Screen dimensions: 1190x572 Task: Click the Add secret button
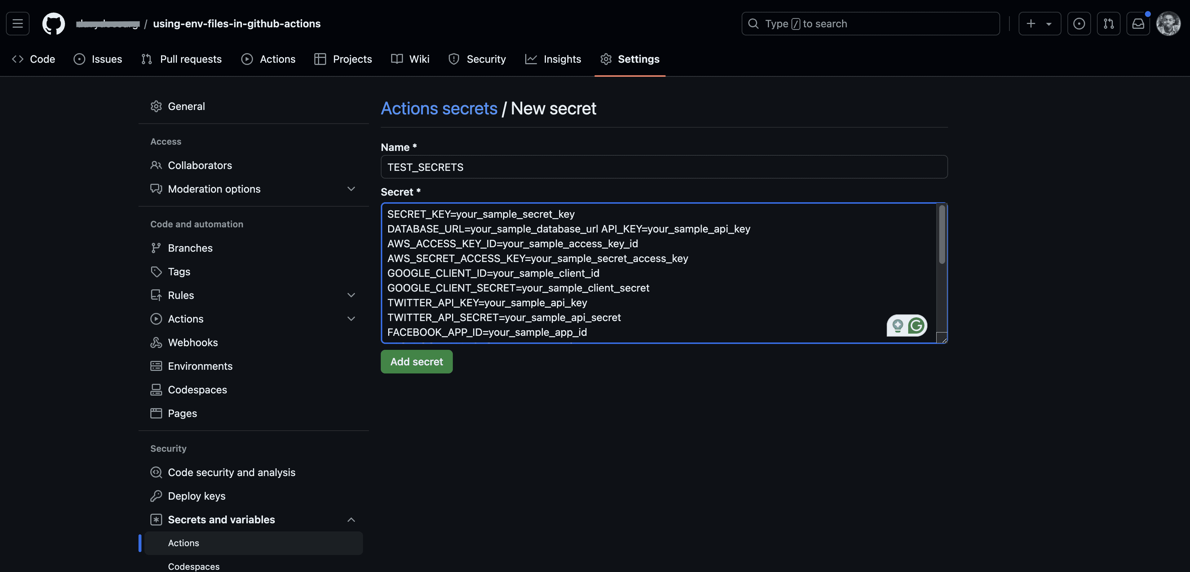pos(416,362)
